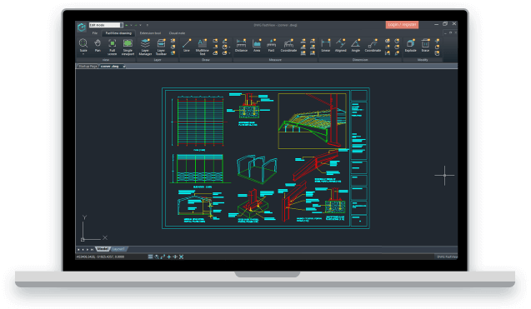The width and height of the screenshot is (531, 309).
Task: Open the Cloud note tab
Action: click(x=177, y=33)
